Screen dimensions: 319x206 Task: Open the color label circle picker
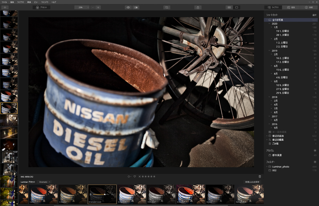pyautogui.click(x=129, y=177)
